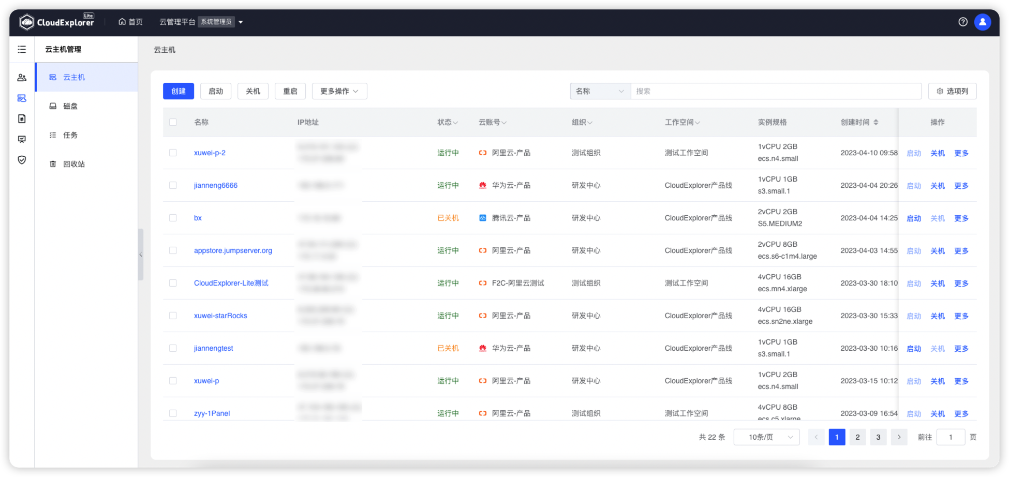Click the monitoring chart icon in sidebar
The width and height of the screenshot is (1009, 477).
click(22, 139)
